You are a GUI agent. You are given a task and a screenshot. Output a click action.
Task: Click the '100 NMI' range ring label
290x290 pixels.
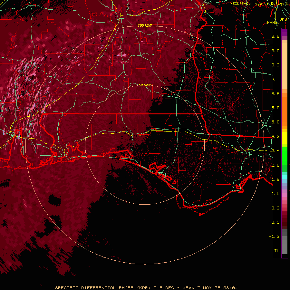click(x=145, y=25)
